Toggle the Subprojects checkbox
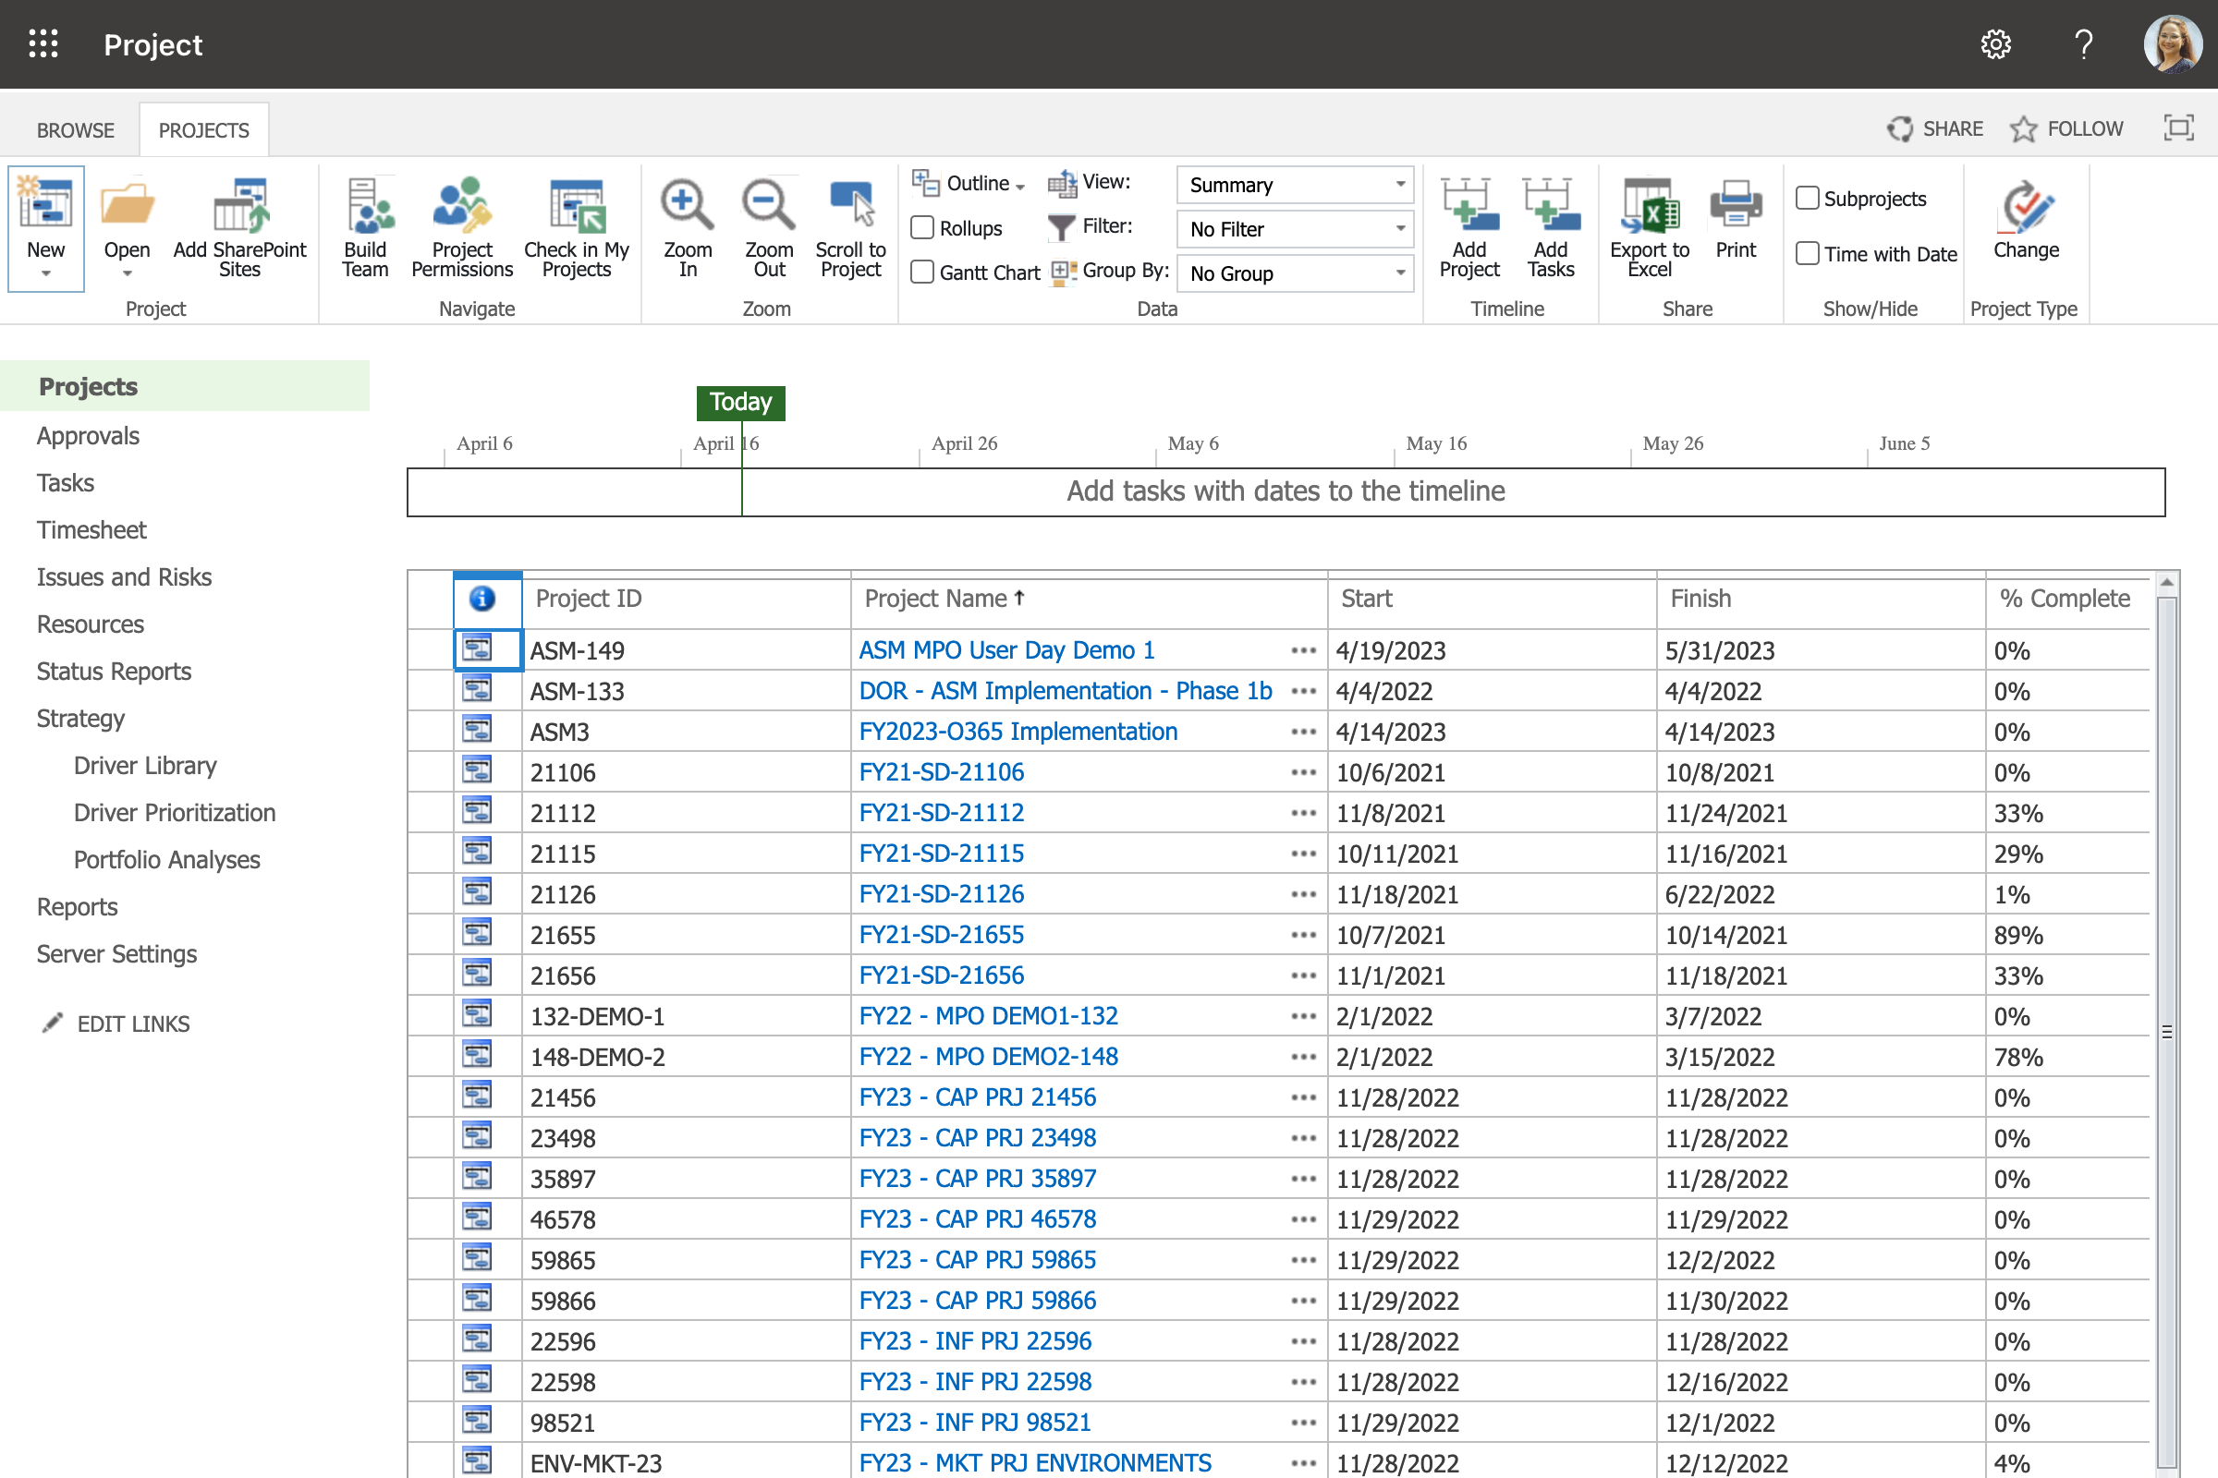Screen dimensions: 2218x1478 click(x=1807, y=198)
